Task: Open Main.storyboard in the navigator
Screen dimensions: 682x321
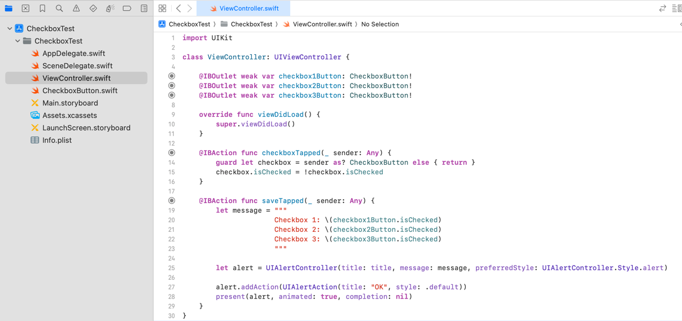Action: click(70, 103)
